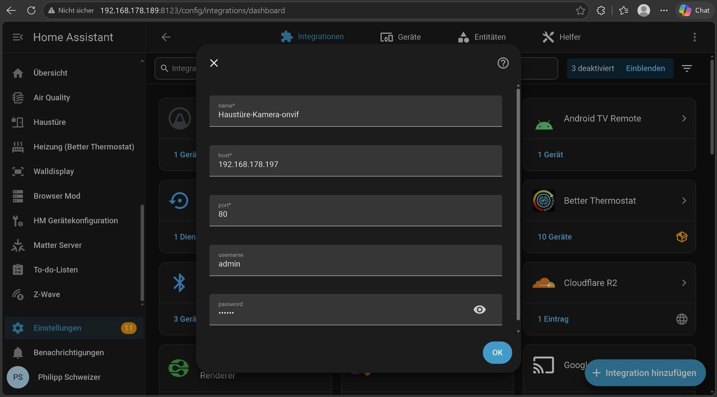Open the dialog help icon
This screenshot has width=717, height=397.
pyautogui.click(x=503, y=63)
